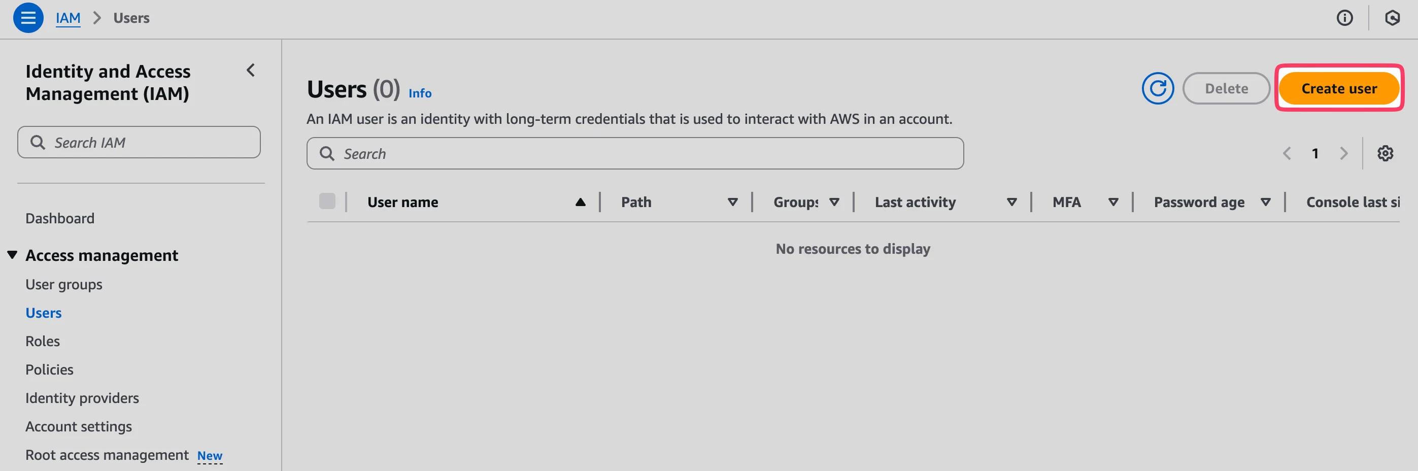Open the Info link beside Users
1418x471 pixels.
(x=420, y=93)
